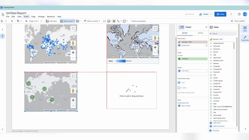Zoom in on the heatmap
The width and height of the screenshot is (249, 140).
(73, 100)
